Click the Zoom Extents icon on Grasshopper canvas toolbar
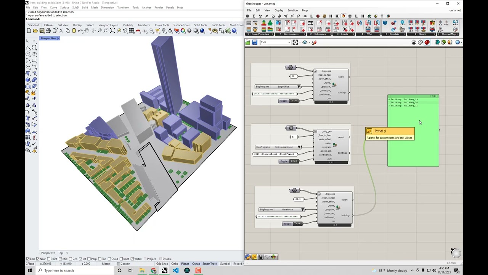The height and width of the screenshot is (275, 488). pos(295,42)
